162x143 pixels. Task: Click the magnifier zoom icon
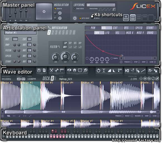click(85, 70)
